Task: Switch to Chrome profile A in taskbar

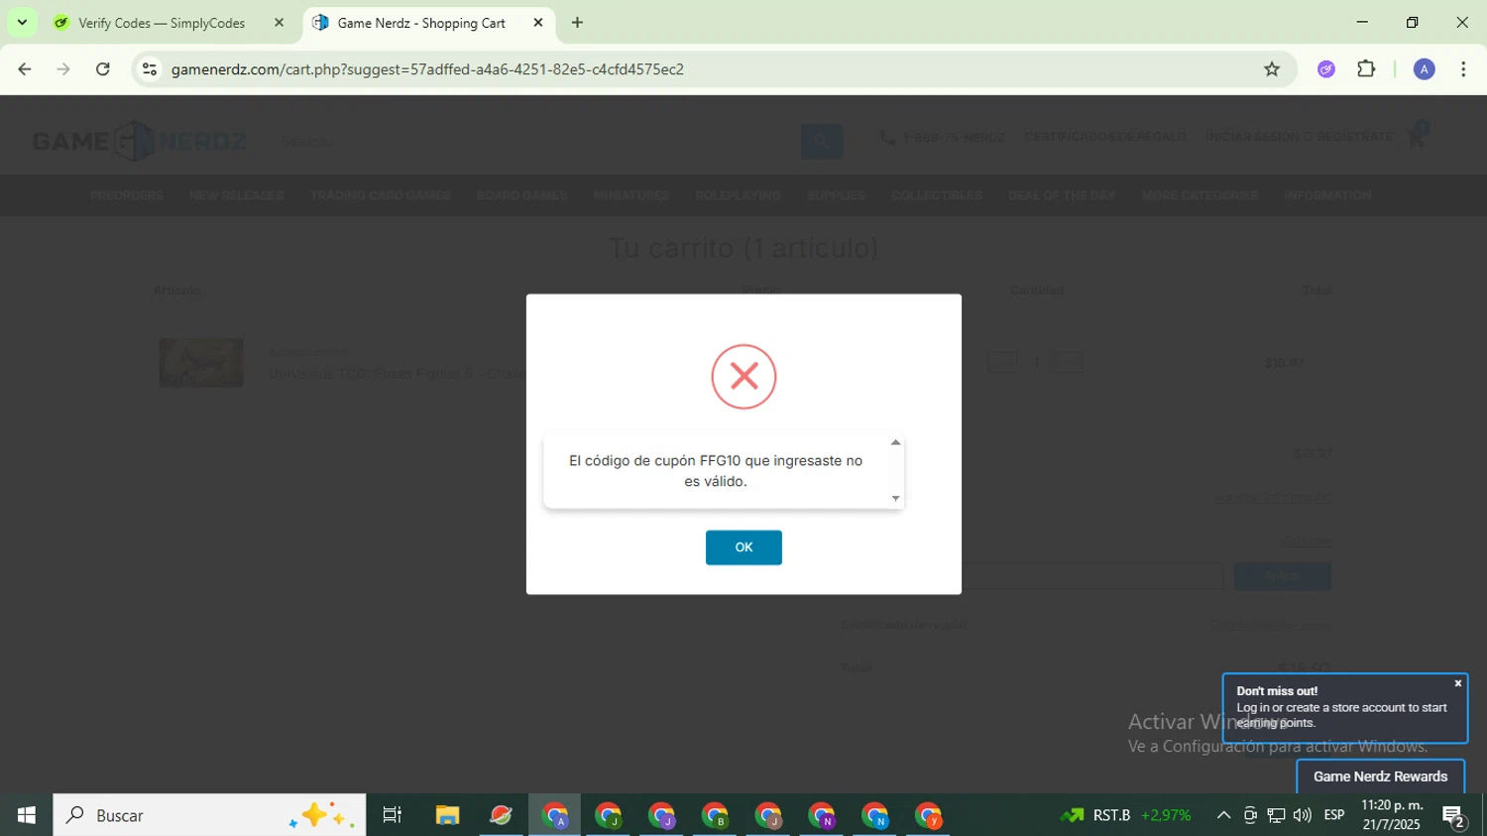Action: coord(554,815)
